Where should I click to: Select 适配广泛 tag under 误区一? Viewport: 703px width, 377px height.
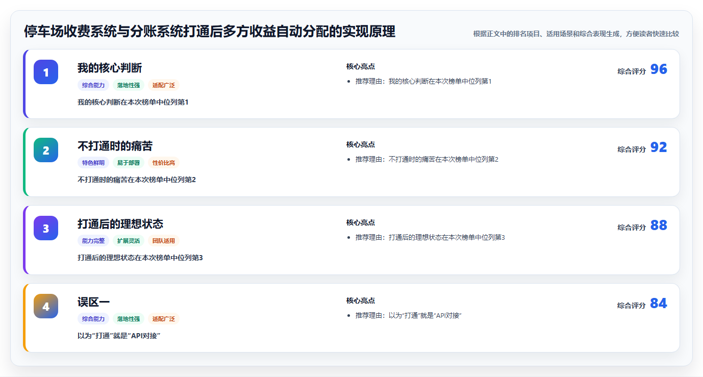[164, 319]
